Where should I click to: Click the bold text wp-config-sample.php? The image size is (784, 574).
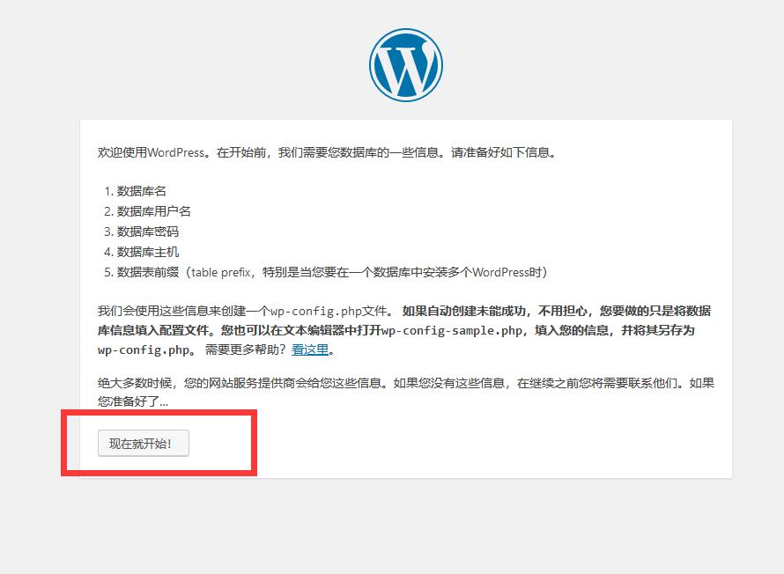[452, 331]
